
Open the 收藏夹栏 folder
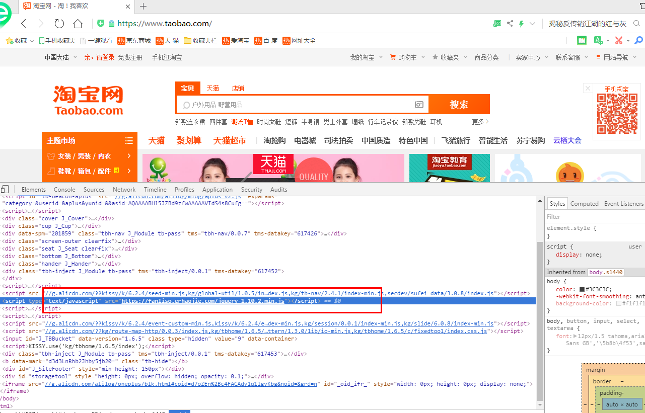point(200,40)
